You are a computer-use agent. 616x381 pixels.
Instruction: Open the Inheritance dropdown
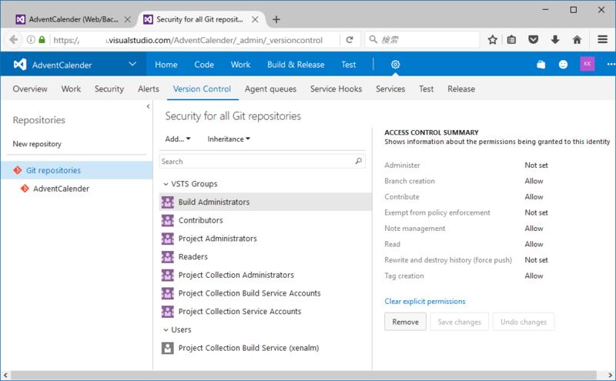(x=229, y=139)
